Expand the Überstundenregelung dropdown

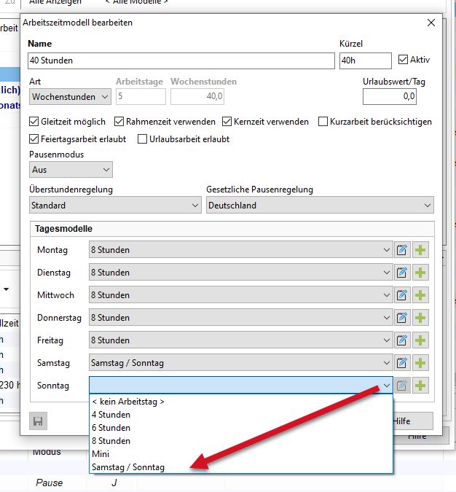115,206
